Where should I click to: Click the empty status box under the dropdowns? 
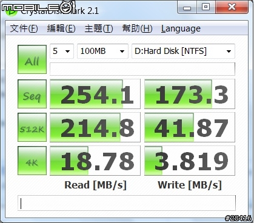142,68
